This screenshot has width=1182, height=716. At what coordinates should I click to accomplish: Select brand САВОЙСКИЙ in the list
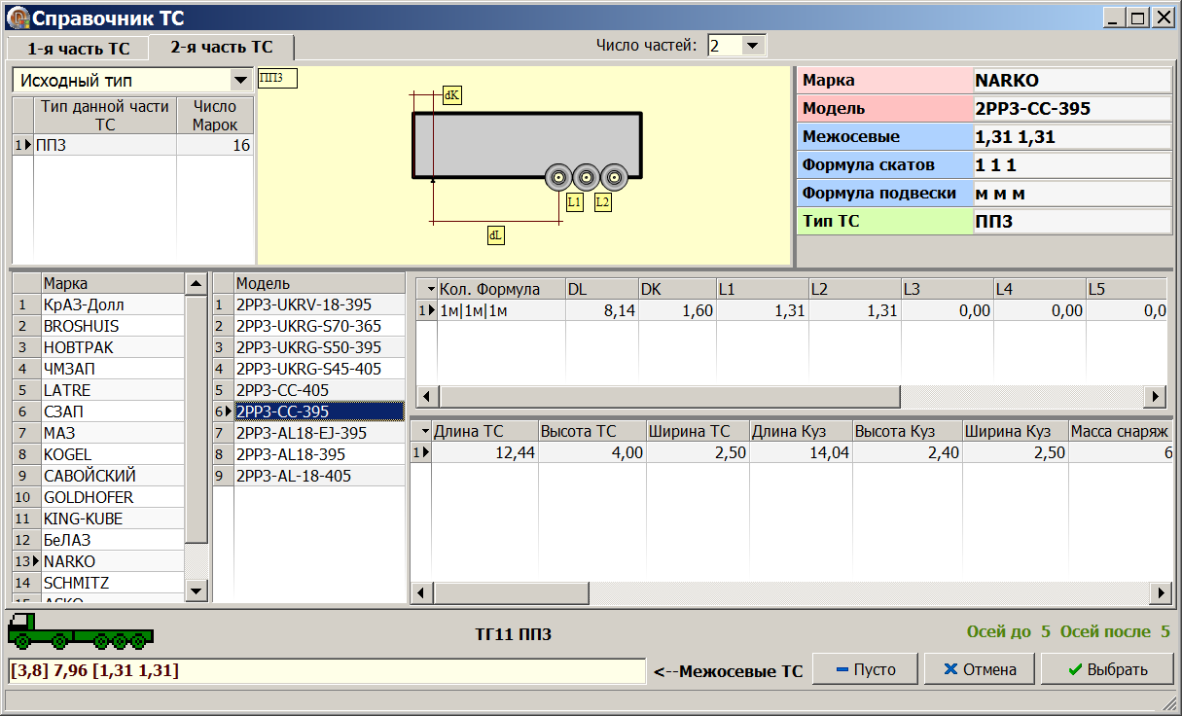point(112,476)
